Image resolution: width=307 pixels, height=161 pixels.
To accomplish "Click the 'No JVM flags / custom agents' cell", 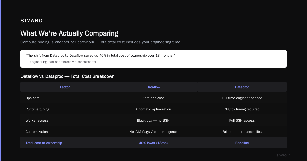I will (x=153, y=132).
